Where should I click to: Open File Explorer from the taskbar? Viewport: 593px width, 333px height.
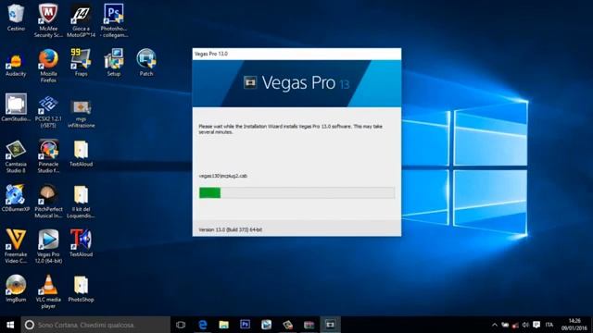coord(224,325)
